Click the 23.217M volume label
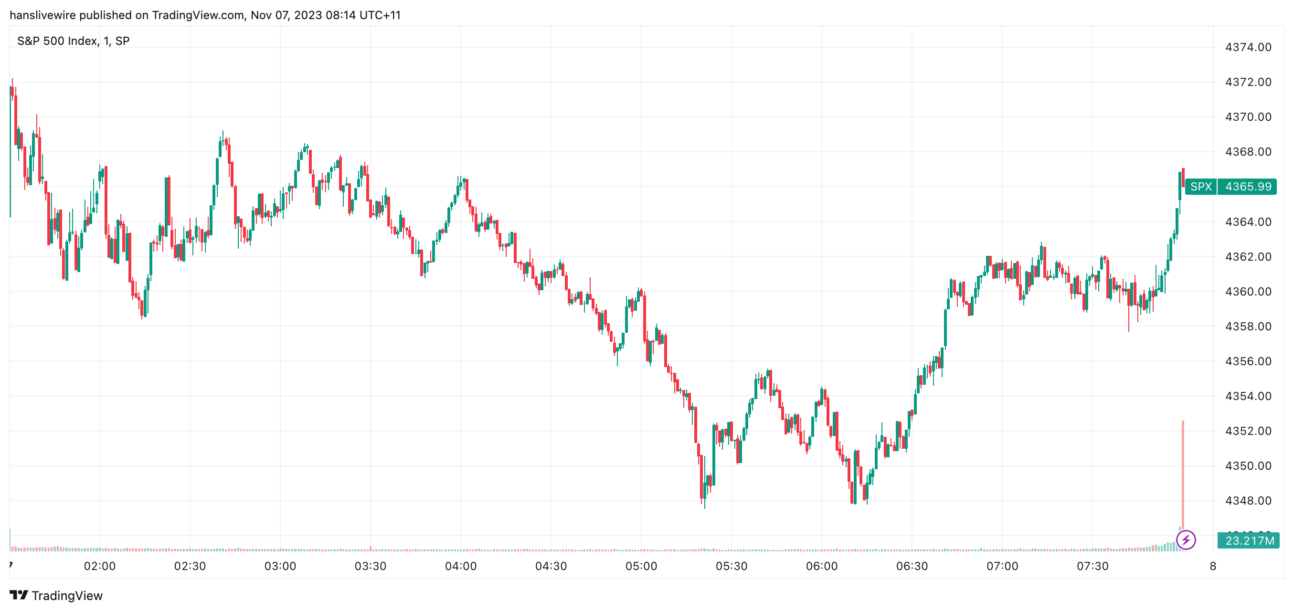 pos(1249,541)
